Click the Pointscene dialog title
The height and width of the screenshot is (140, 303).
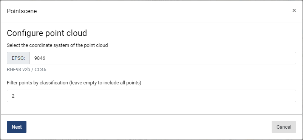[x=22, y=11]
